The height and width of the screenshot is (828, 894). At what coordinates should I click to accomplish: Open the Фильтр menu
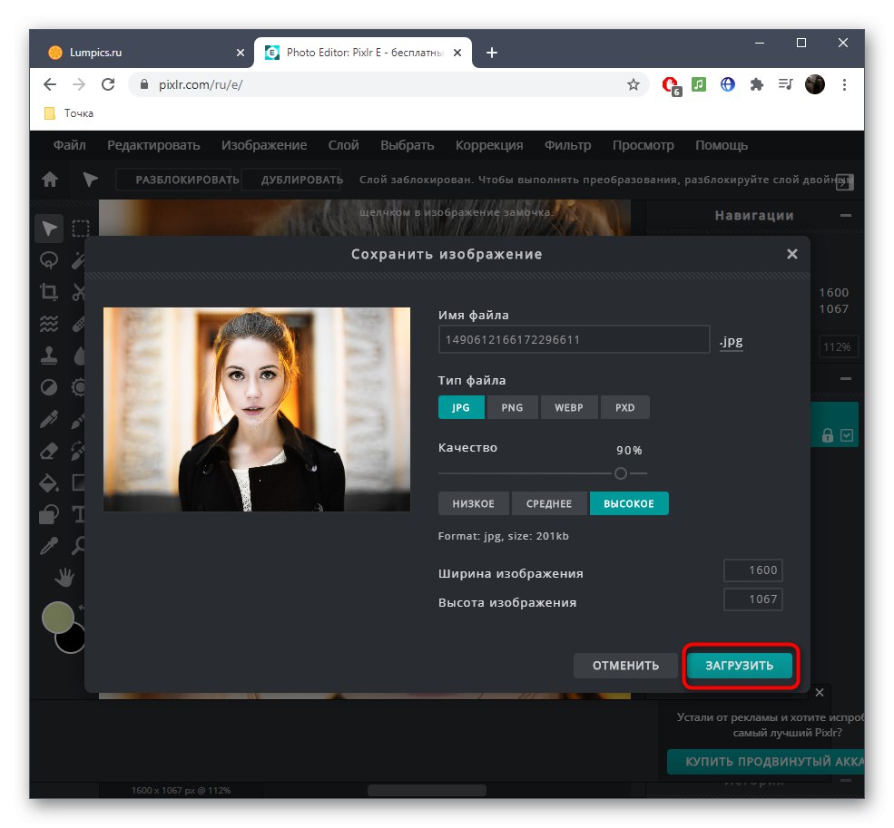(x=568, y=145)
